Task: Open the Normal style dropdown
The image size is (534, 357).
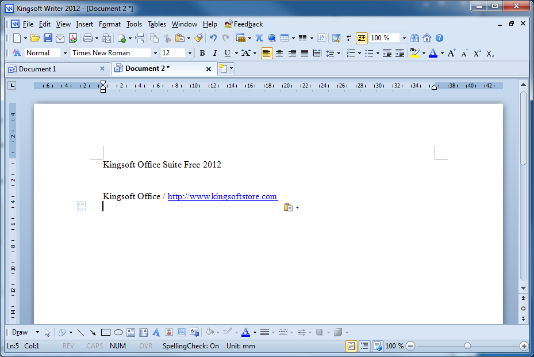Action: [x=65, y=53]
